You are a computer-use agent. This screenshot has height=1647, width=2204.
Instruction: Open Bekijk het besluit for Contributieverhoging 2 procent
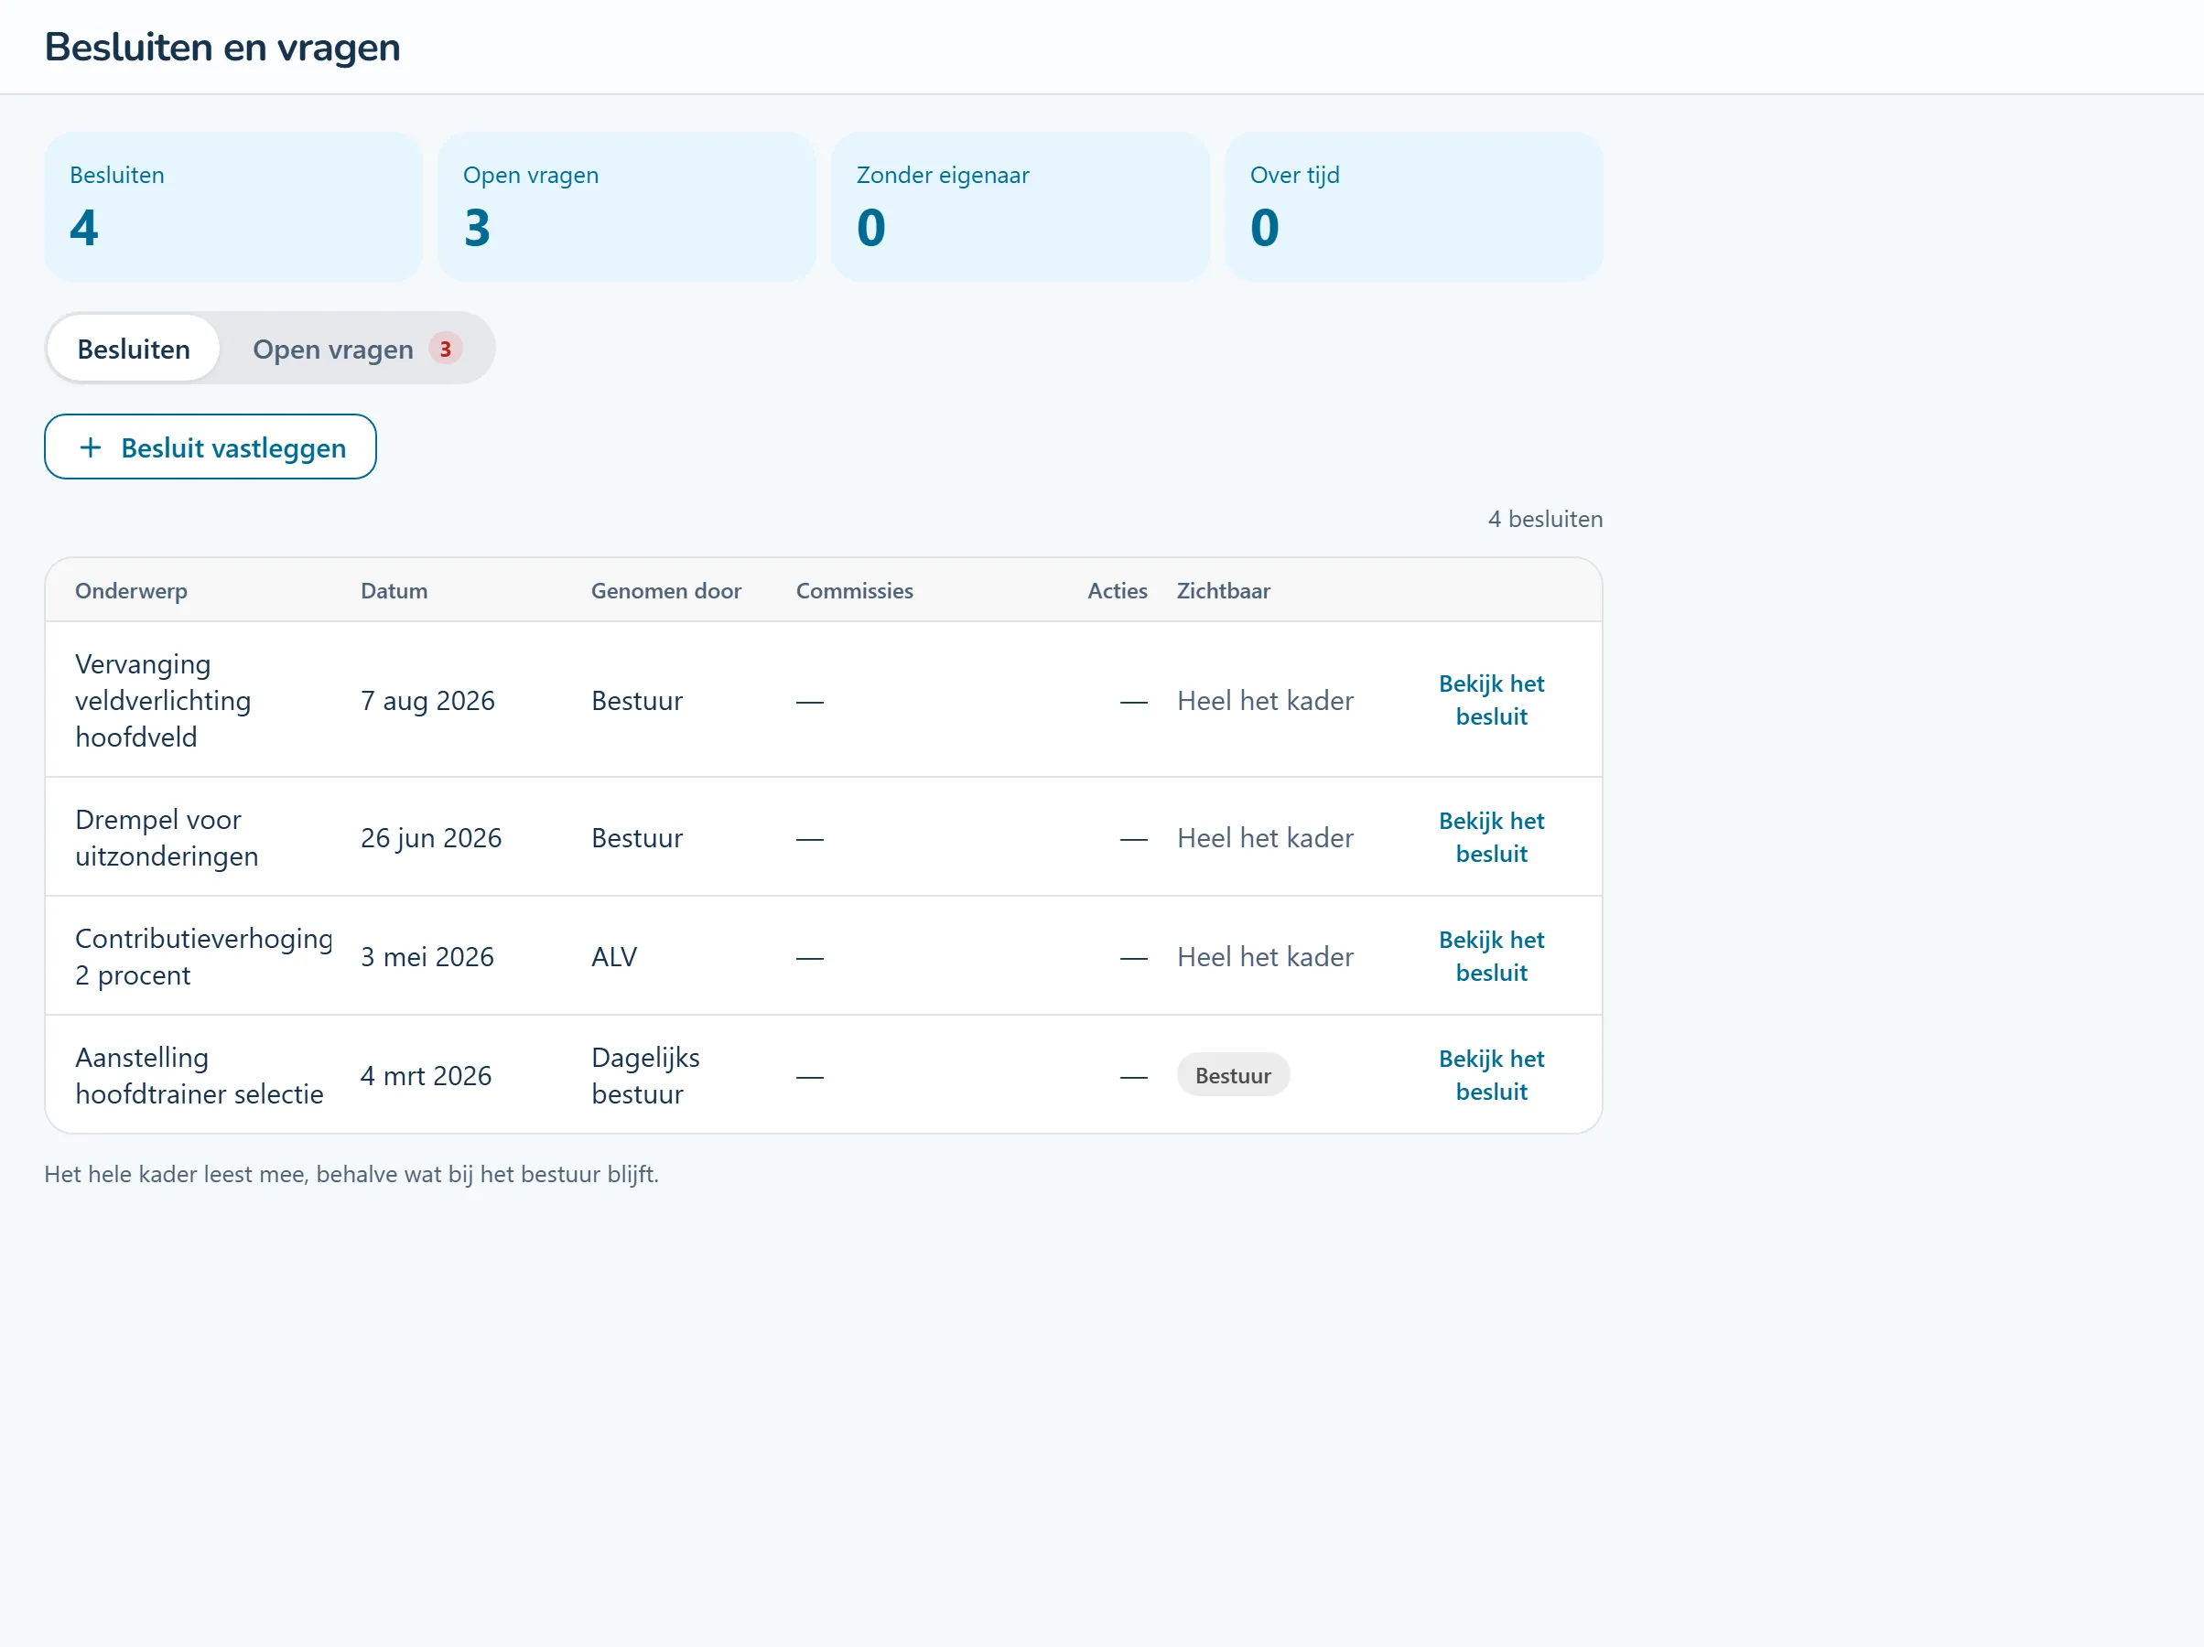1491,955
